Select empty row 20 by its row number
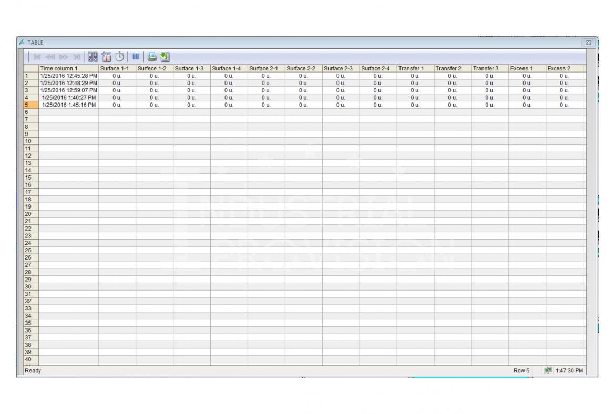 (30, 214)
